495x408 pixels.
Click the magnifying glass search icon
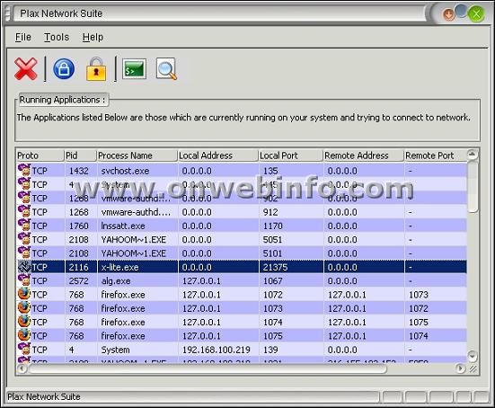pyautogui.click(x=166, y=69)
